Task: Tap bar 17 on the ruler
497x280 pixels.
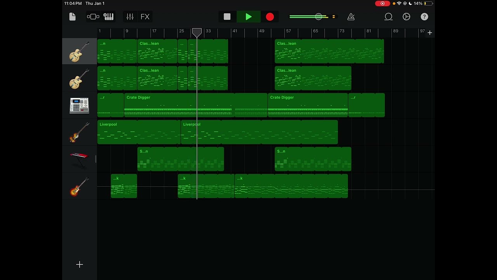Action: (154, 31)
